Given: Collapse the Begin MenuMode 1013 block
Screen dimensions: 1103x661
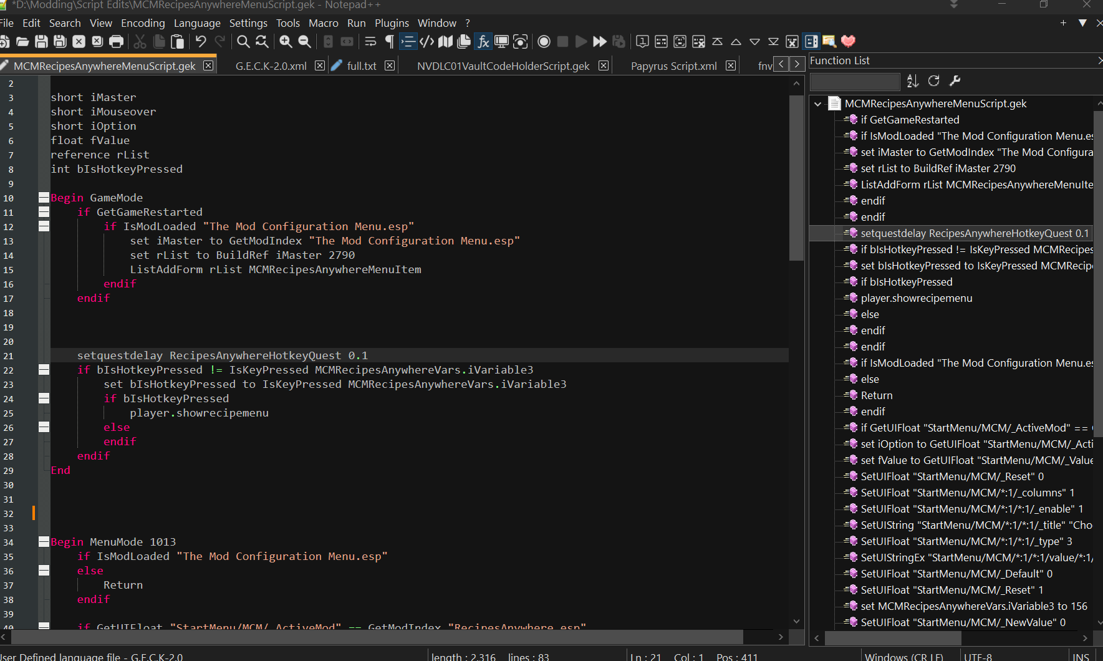Looking at the screenshot, I should point(44,542).
